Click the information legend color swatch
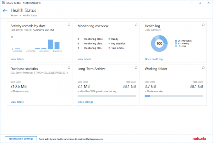This screenshot has height=143, width=213. tap(176, 41)
